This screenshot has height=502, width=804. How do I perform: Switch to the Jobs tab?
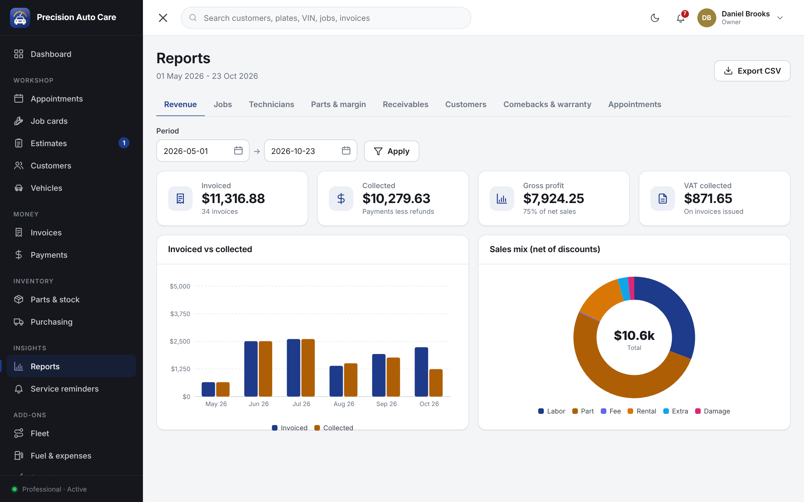click(223, 104)
